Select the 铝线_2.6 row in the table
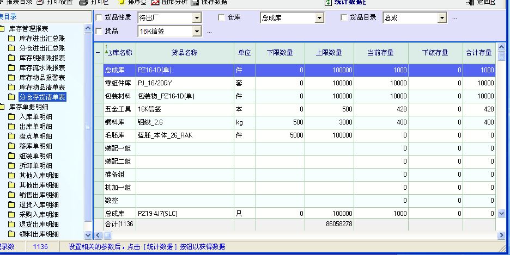Image resolution: width=510 pixels, height=255 pixels. point(185,122)
